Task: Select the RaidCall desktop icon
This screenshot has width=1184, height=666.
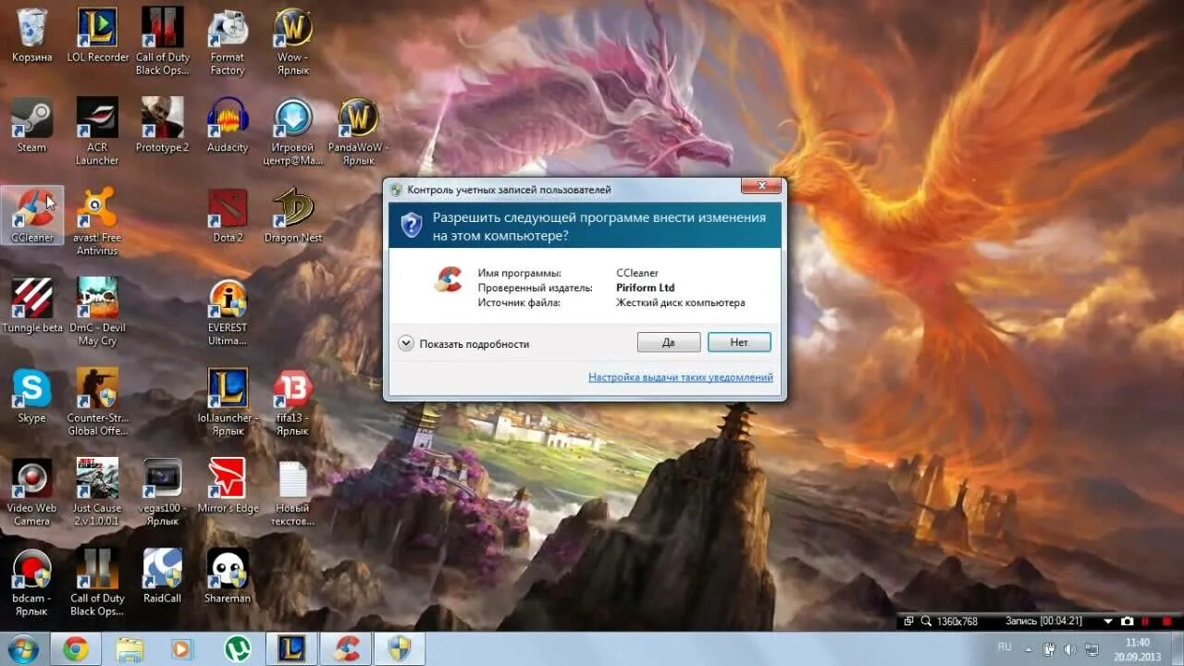Action: click(x=162, y=576)
